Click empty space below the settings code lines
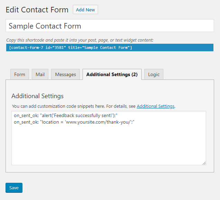The image size is (220, 200). (x=108, y=145)
